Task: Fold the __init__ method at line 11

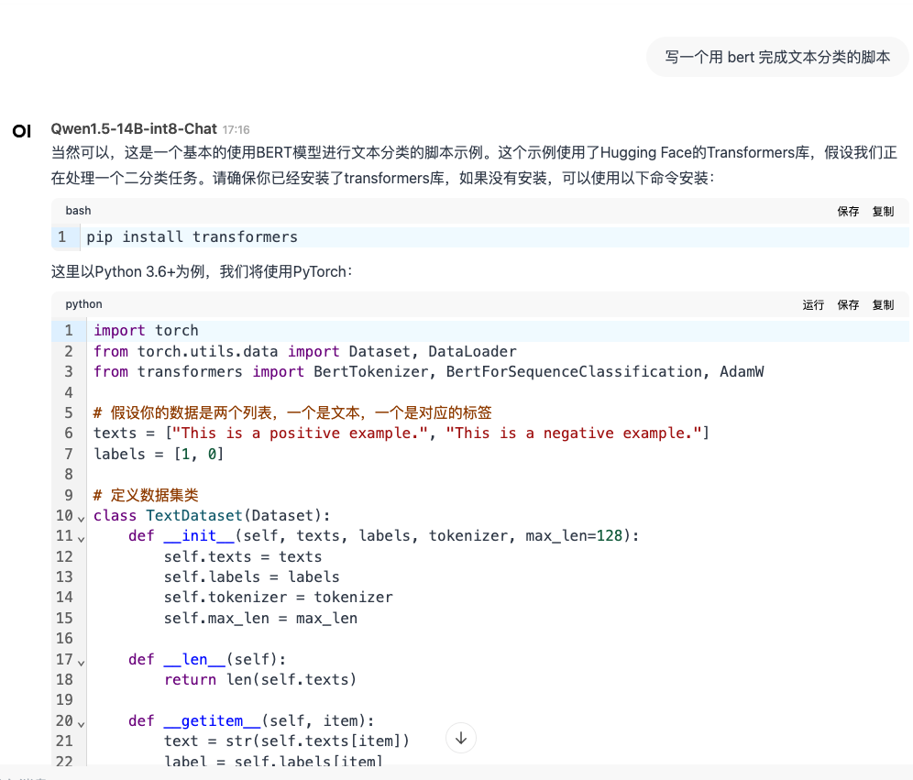Action: (x=81, y=538)
